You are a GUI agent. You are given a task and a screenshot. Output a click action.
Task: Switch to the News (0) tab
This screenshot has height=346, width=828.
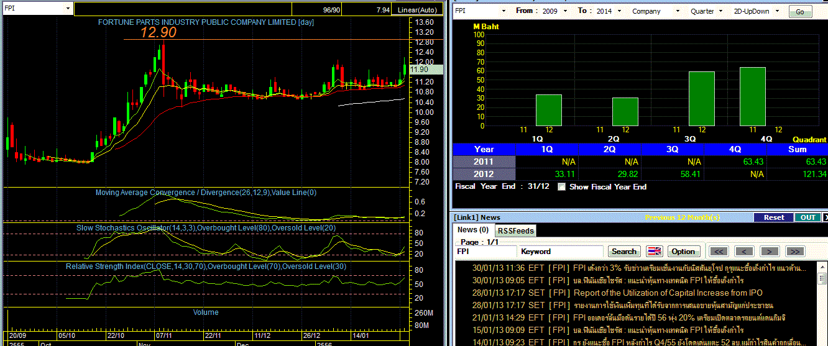coord(472,230)
